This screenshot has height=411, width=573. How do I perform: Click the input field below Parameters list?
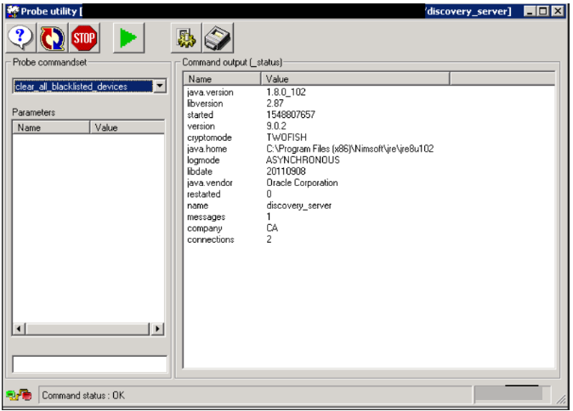pyautogui.click(x=89, y=363)
